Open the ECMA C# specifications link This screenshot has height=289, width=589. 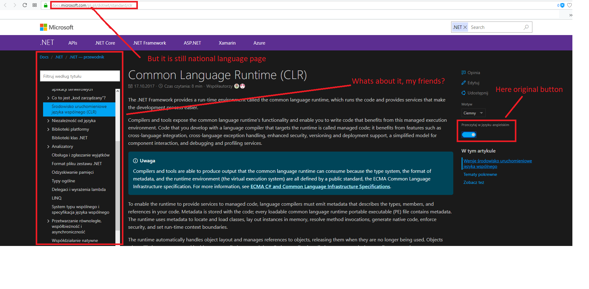tap(320, 186)
